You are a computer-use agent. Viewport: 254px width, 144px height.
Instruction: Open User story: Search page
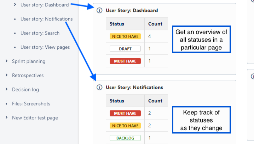[40, 33]
